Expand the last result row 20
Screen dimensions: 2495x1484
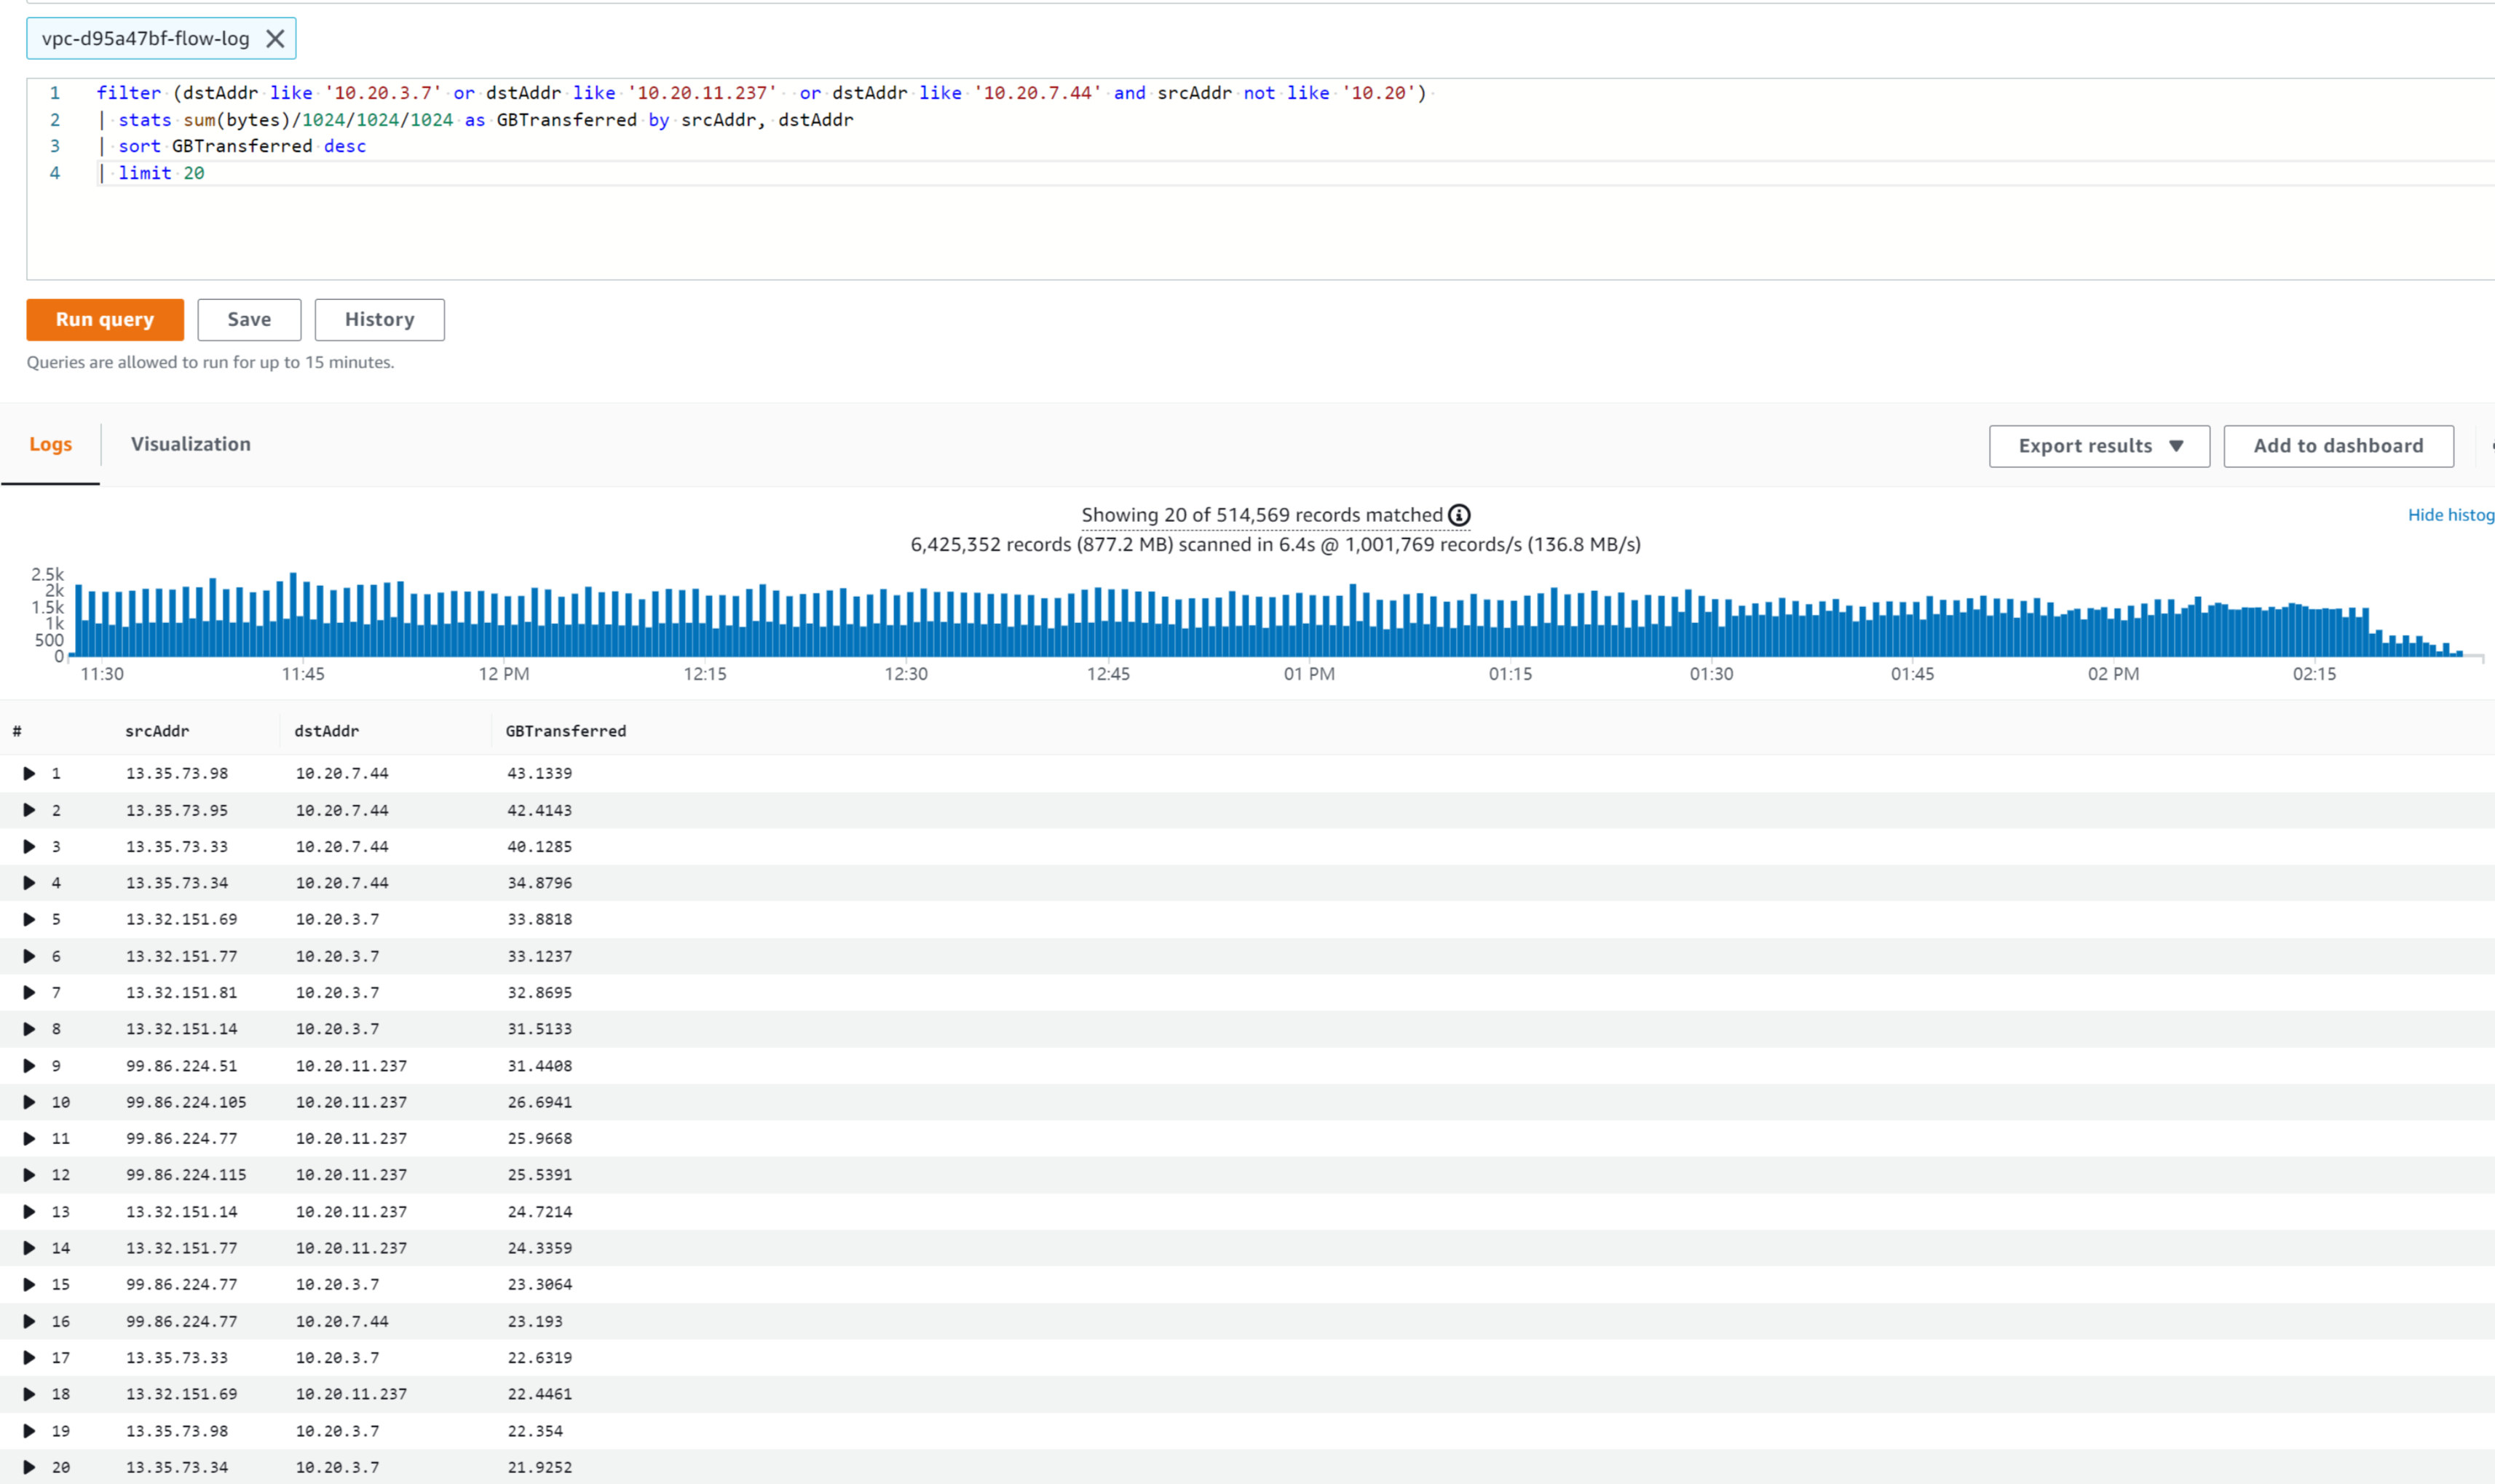tap(29, 1467)
